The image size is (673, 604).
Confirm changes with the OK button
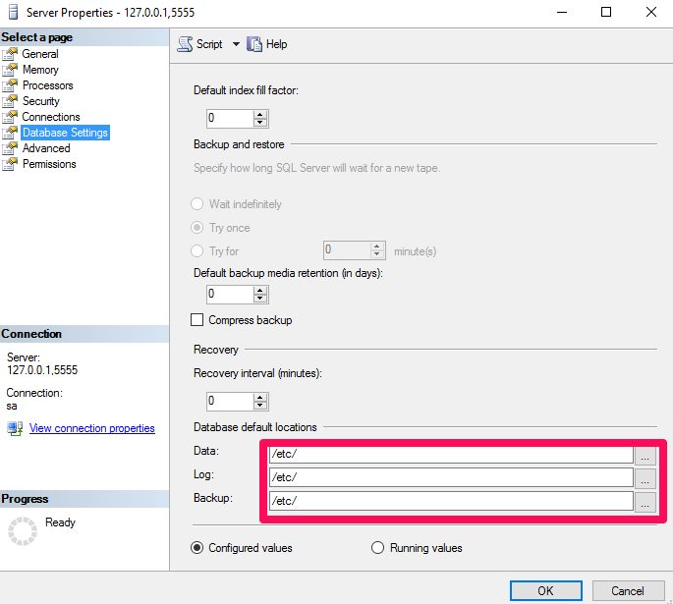tap(546, 591)
